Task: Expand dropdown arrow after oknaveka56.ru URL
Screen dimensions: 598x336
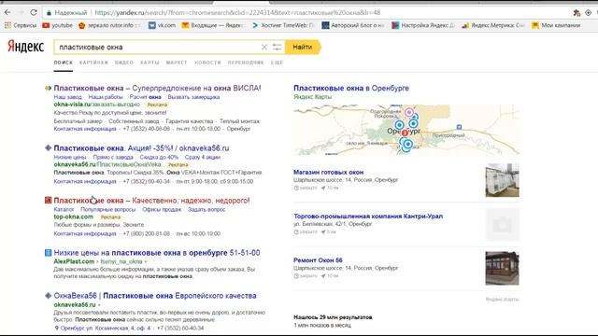Action: (x=99, y=305)
